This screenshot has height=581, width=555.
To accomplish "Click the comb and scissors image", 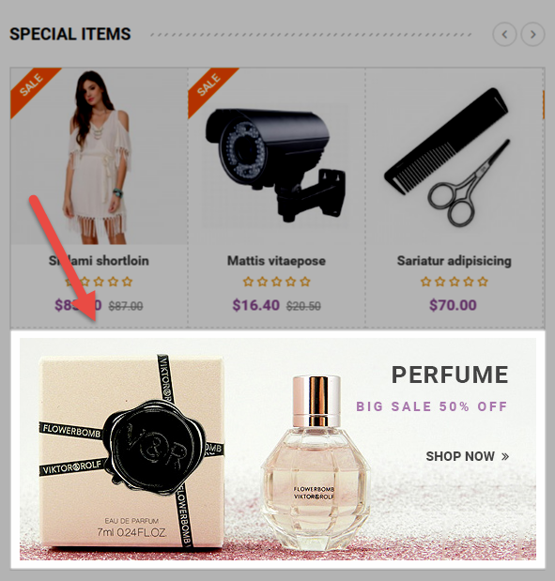I will (448, 157).
